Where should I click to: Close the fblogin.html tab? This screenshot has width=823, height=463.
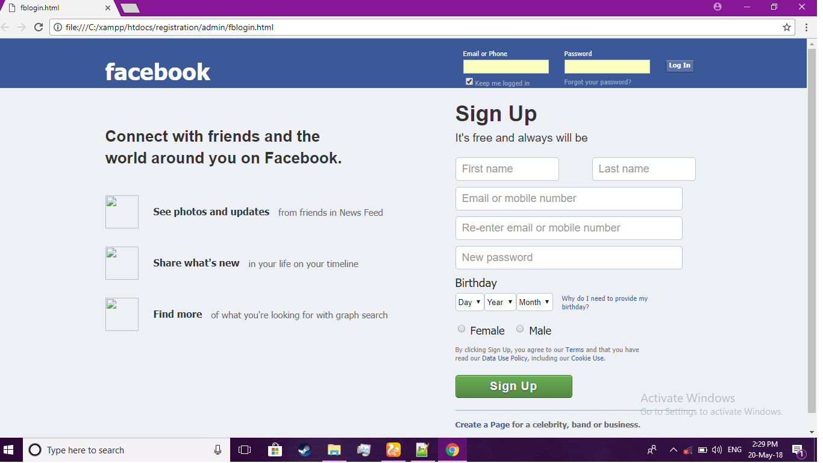[x=108, y=8]
